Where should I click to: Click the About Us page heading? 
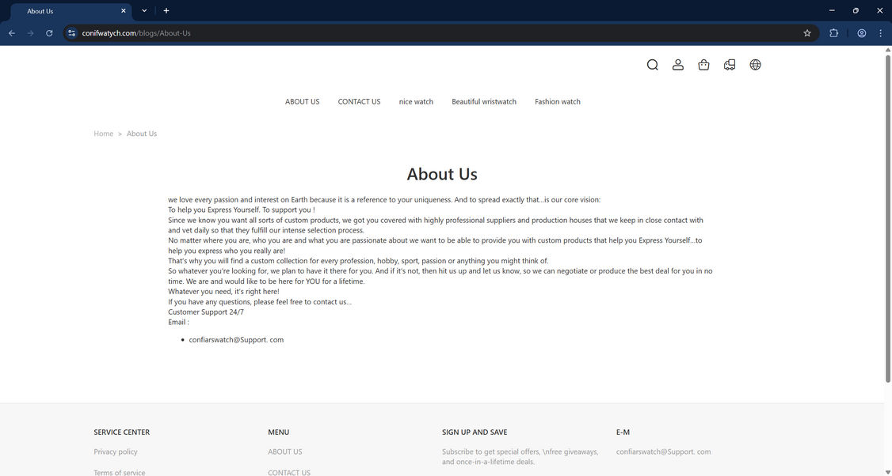pyautogui.click(x=442, y=174)
